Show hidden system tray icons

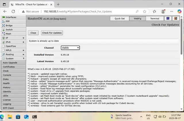coord(141,117)
